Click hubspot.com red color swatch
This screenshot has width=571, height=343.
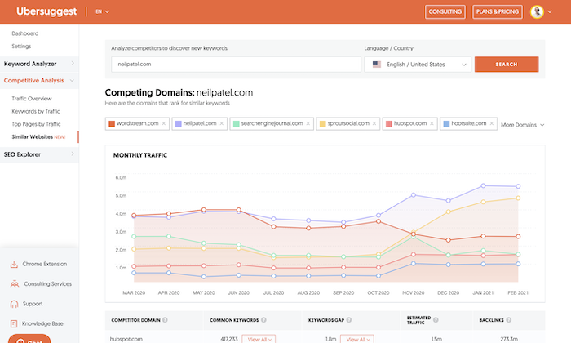click(x=389, y=124)
